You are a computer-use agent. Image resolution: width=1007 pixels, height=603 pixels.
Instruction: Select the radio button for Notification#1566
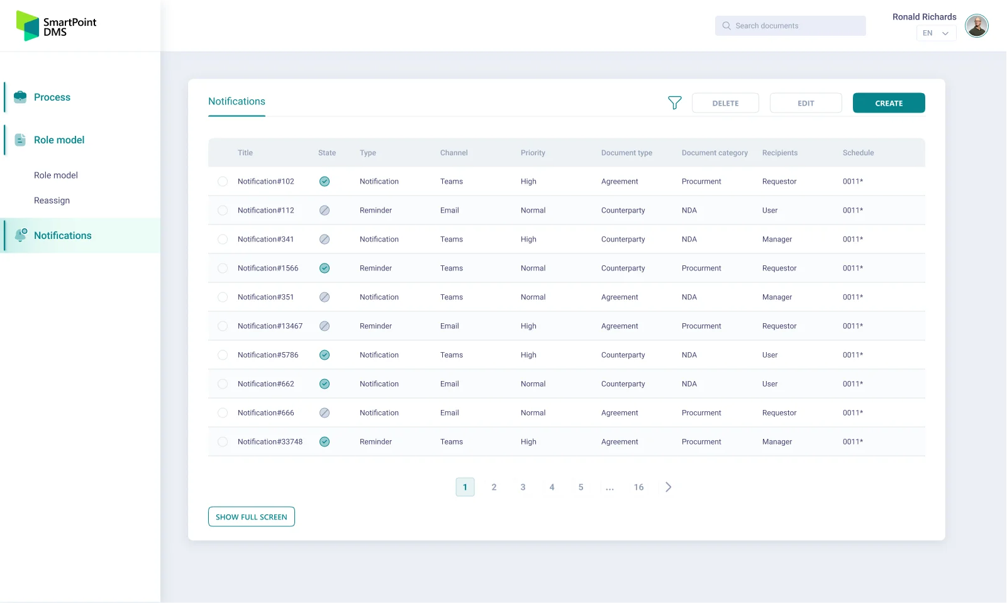223,268
